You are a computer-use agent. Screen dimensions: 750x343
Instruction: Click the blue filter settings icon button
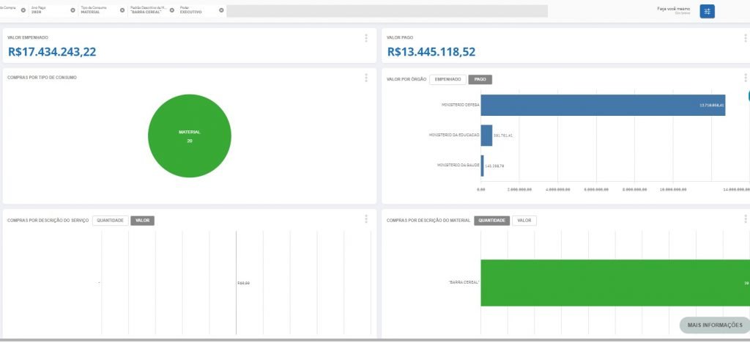click(x=707, y=12)
